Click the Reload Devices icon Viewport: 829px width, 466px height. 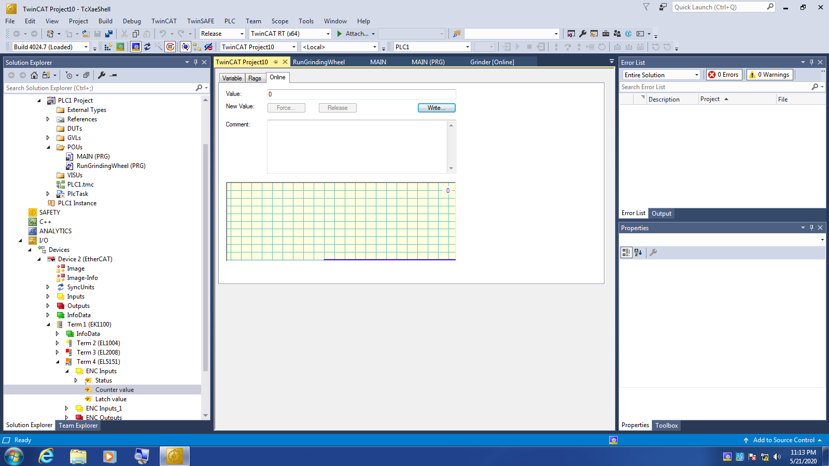147,47
